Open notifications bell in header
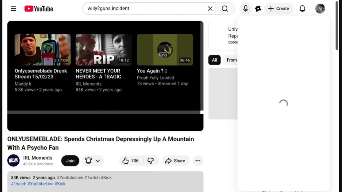The image size is (342, 192). coord(302,9)
